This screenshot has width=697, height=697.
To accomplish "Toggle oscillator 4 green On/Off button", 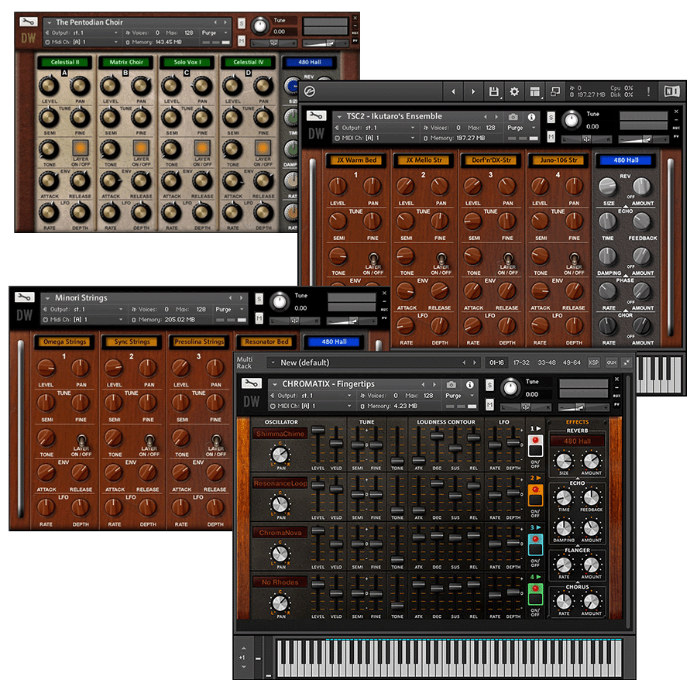I will pos(535,594).
